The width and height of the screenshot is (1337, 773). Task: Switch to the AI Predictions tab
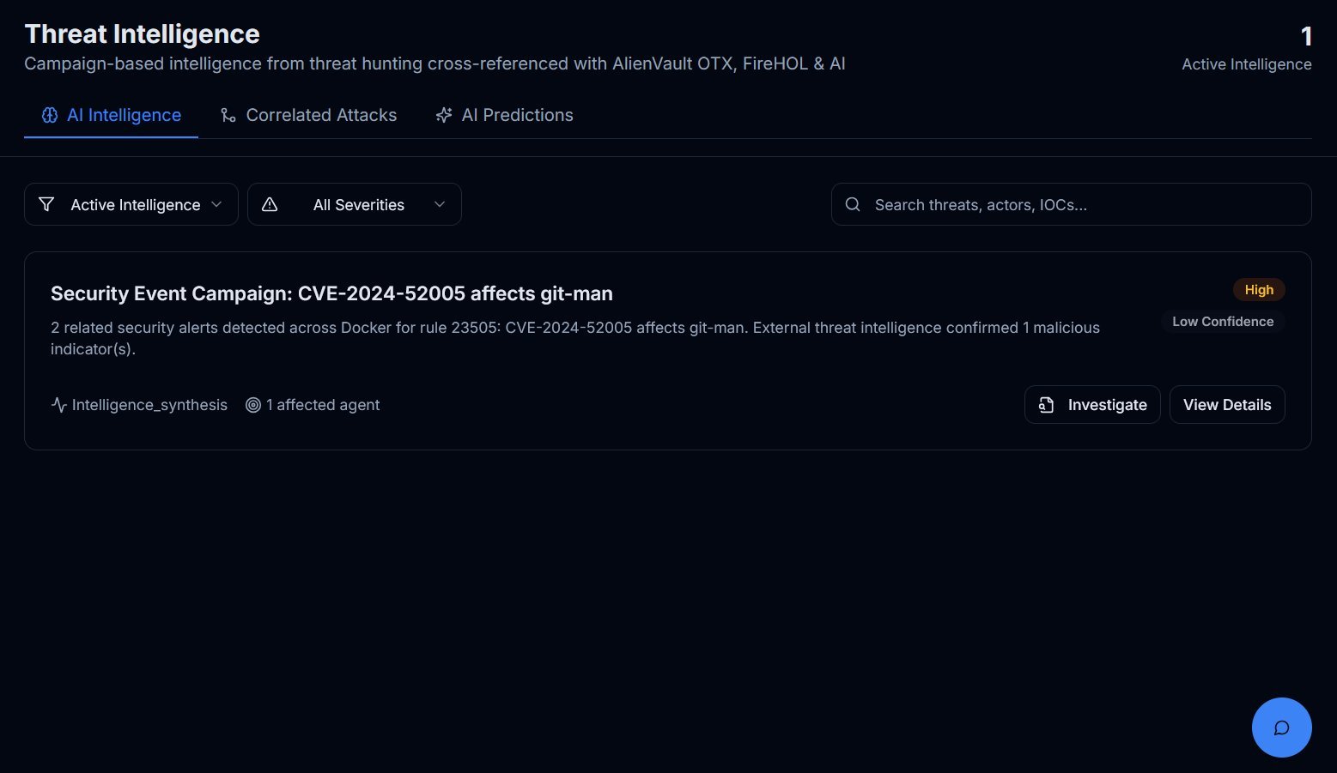click(517, 115)
